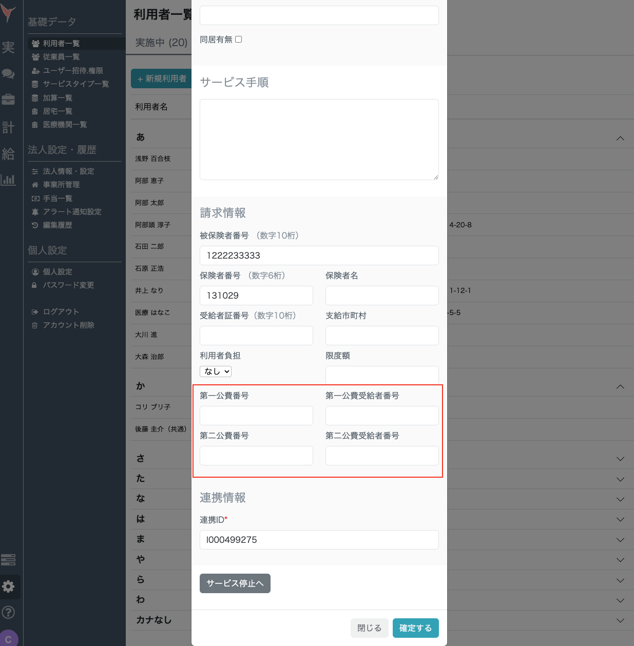The height and width of the screenshot is (646, 634).
Task: Click the chat bubbles icon in left rail
Action: [8, 74]
